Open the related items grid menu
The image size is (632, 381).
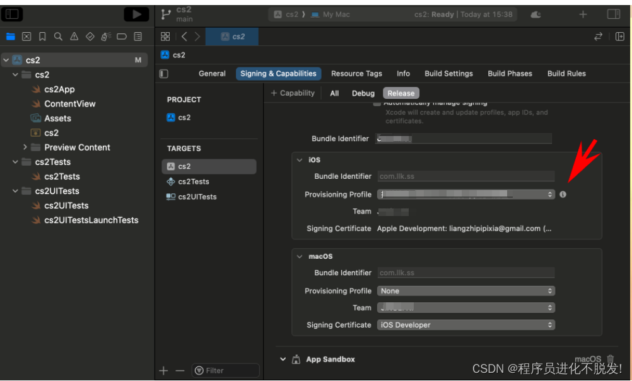tap(165, 37)
